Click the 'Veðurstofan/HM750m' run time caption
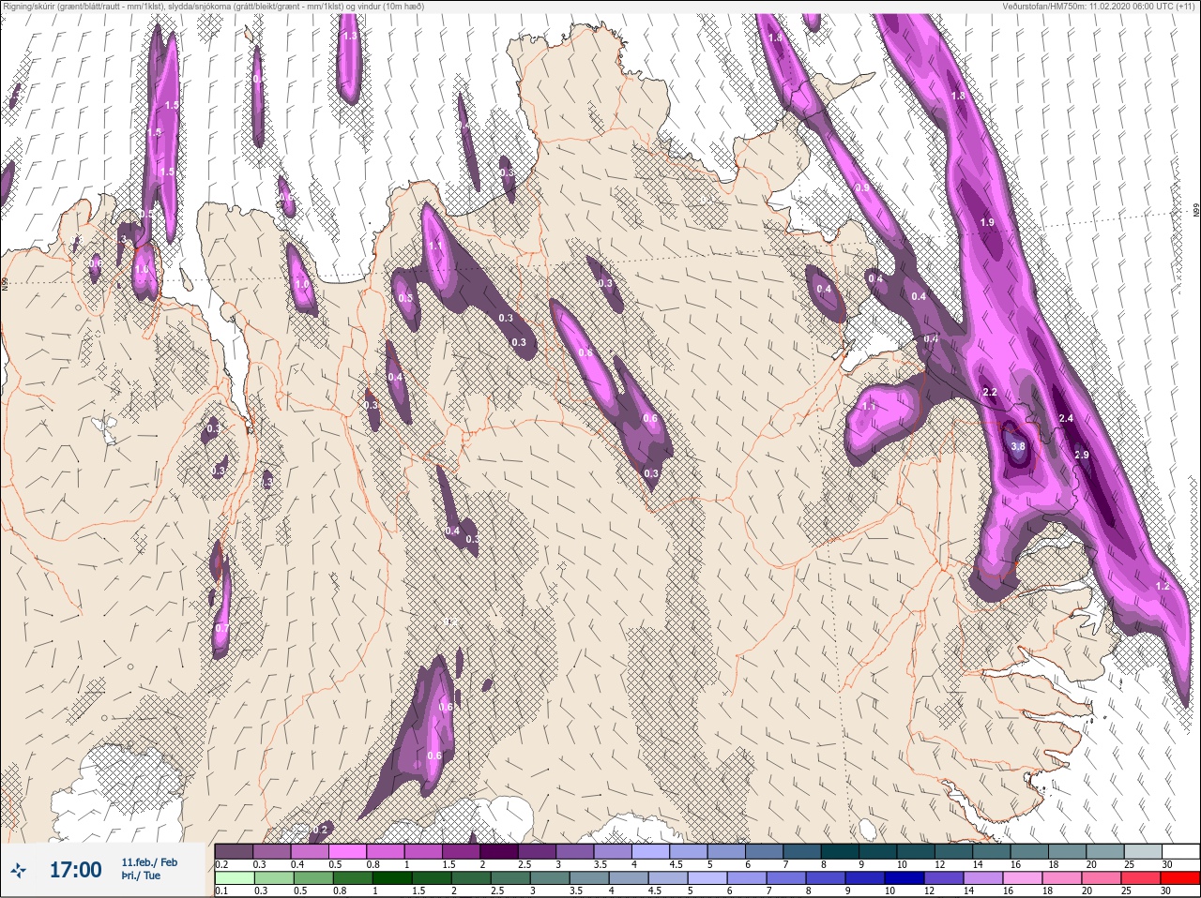Screen dimensions: 1201x898 (x=1101, y=7)
